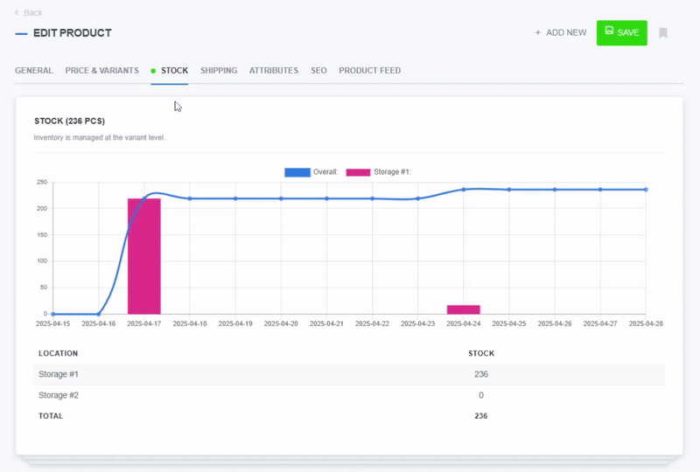
Task: Save the product with green Save button
Action: (x=622, y=32)
